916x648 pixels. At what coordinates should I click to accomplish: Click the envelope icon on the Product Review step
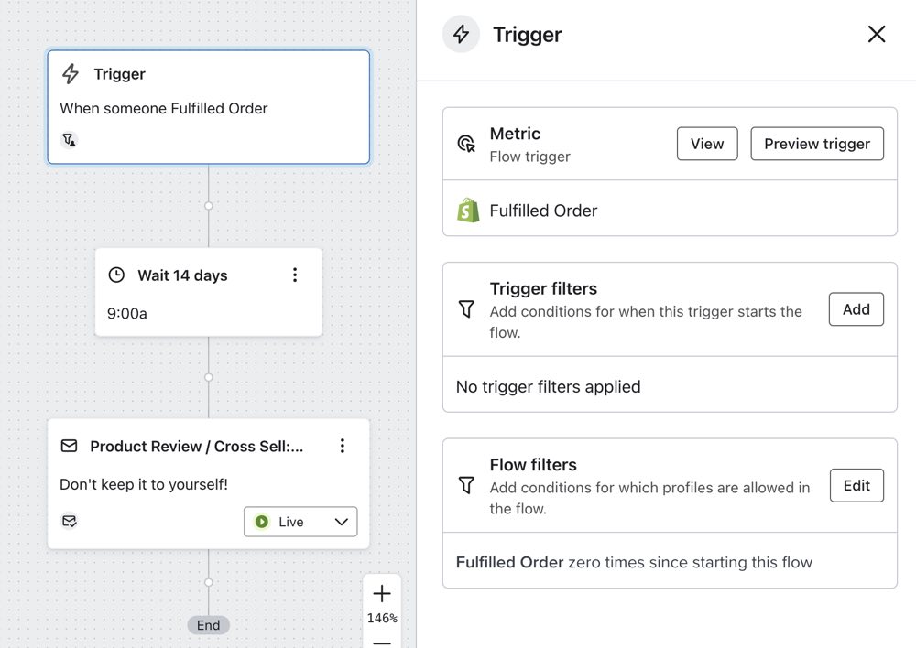(70, 446)
